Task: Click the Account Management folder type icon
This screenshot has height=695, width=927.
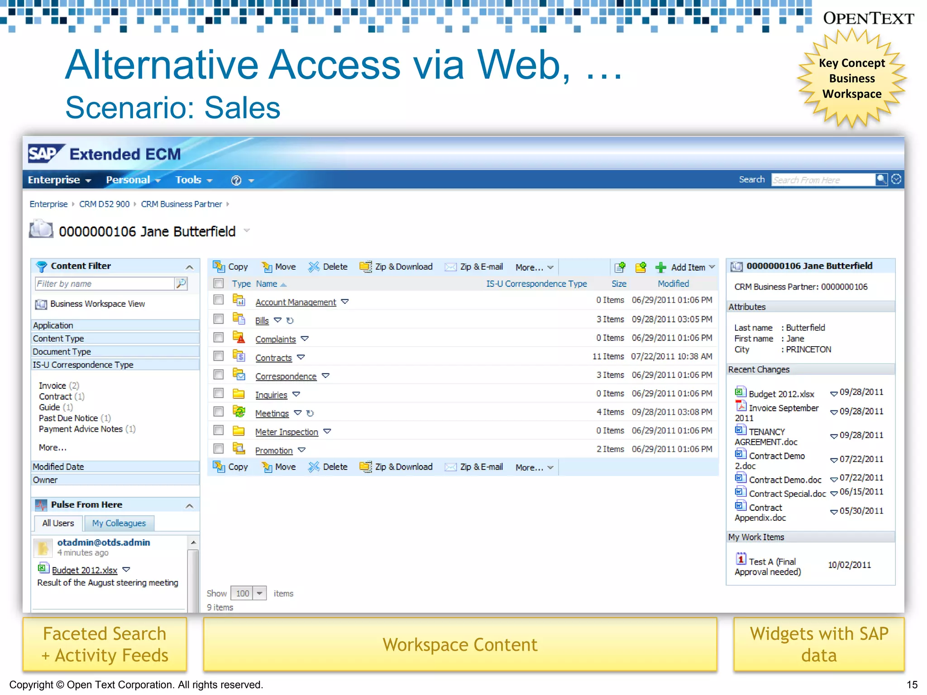Action: click(x=239, y=300)
